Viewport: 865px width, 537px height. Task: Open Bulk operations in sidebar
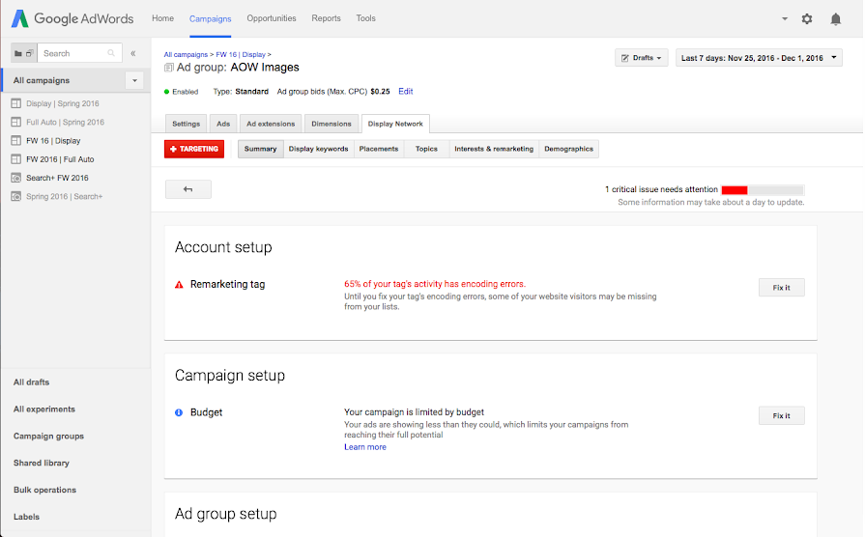[44, 490]
